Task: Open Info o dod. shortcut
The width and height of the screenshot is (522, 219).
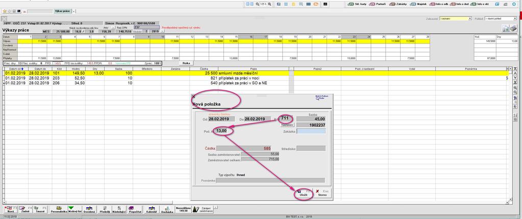Action: click(x=459, y=4)
